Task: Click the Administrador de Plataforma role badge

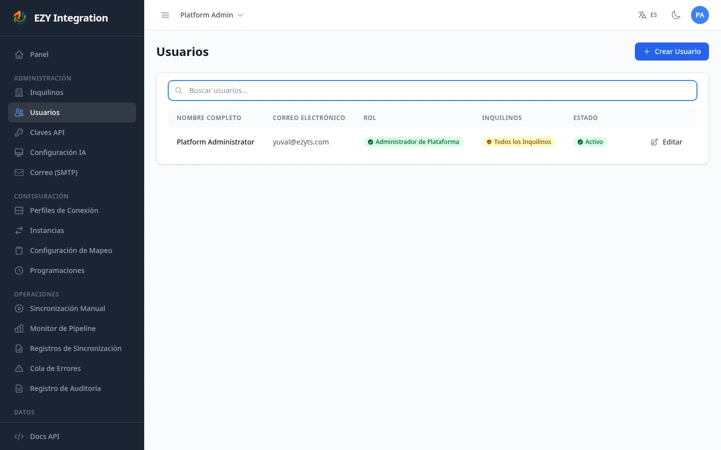Action: coord(413,142)
